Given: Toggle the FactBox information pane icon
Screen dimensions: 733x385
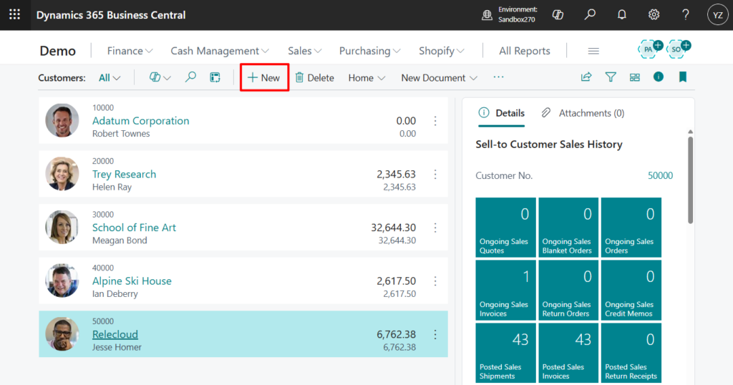Looking at the screenshot, I should point(659,77).
